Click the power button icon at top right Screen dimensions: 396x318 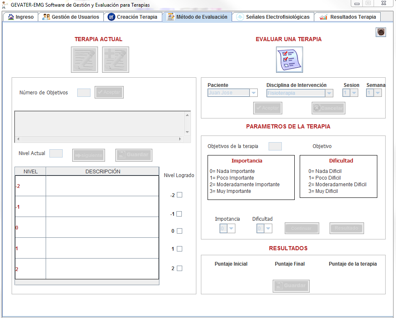381,32
